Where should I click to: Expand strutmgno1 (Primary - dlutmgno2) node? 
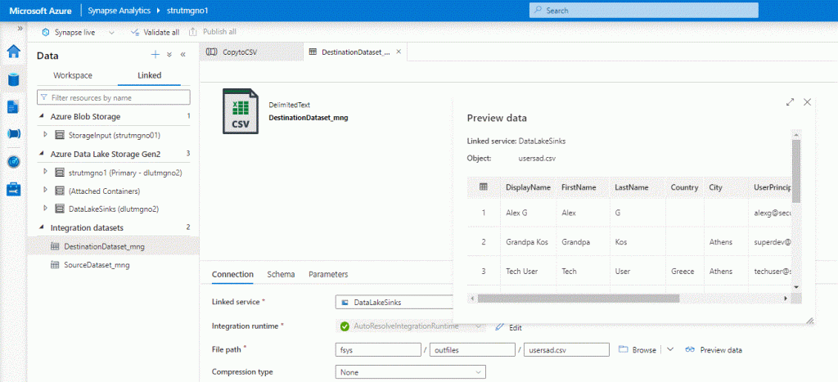[x=46, y=172]
